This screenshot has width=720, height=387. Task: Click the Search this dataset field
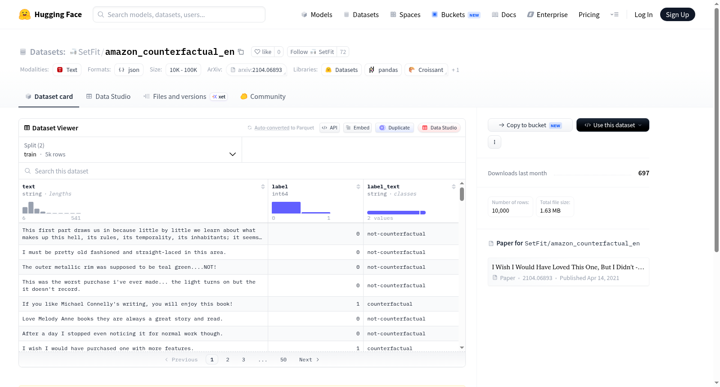click(242, 171)
